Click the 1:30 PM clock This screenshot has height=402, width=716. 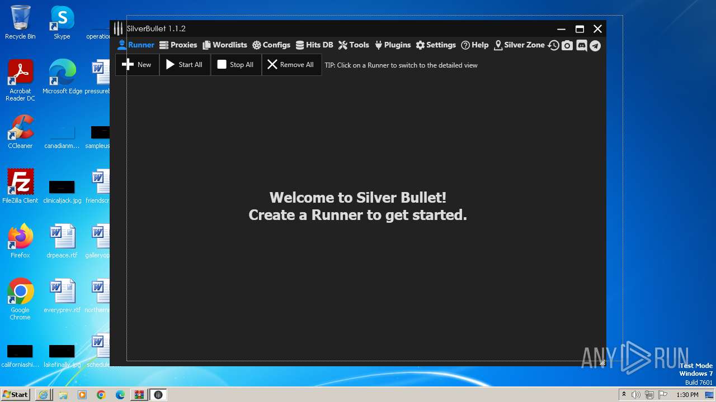point(687,395)
